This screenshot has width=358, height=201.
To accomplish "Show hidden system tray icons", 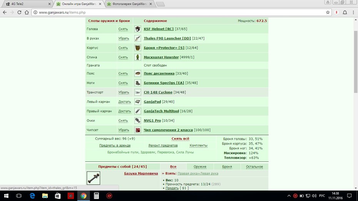I will tap(289, 196).
